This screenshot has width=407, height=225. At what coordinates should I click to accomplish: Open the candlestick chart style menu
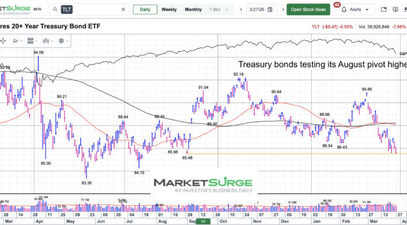point(48,41)
